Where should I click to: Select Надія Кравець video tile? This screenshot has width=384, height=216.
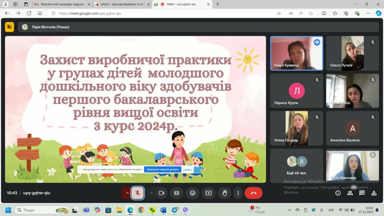click(296, 53)
